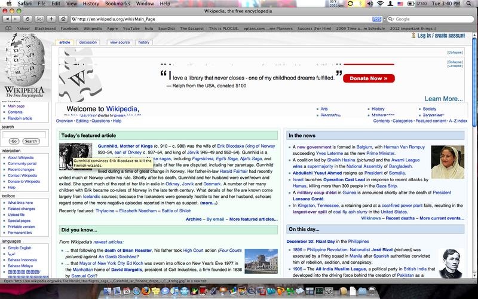
Task: Open the Printable version toolbox link
Action: pos(22,227)
